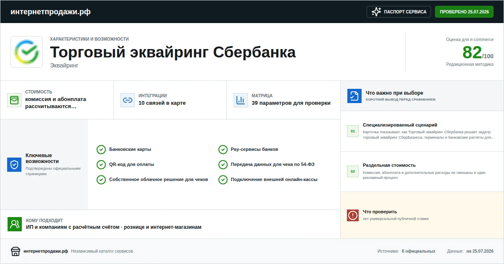Click Характеристики и возможности label
The image size is (504, 264).
point(89,39)
